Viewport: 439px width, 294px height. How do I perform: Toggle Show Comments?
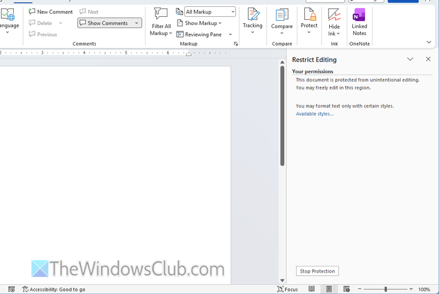(104, 23)
